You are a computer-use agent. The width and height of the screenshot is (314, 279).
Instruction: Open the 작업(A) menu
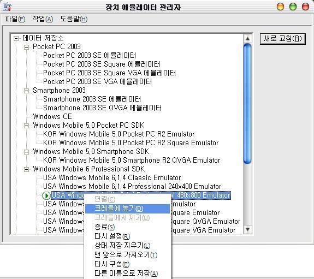43,19
